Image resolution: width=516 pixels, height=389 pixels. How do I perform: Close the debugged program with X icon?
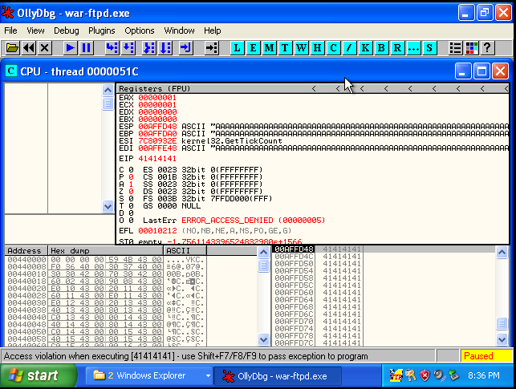pos(44,48)
